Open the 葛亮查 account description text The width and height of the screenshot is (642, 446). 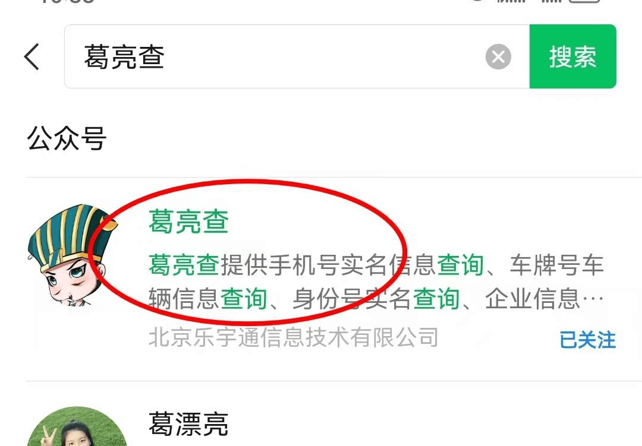376,281
